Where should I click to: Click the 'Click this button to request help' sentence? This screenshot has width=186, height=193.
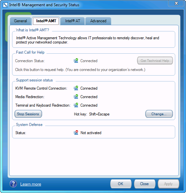pos(80,70)
